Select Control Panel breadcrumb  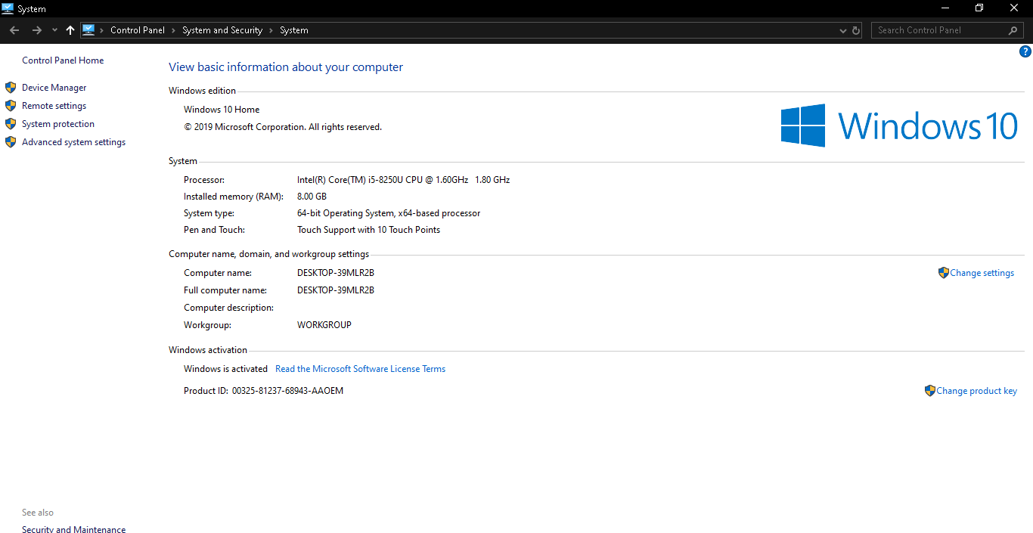(138, 30)
